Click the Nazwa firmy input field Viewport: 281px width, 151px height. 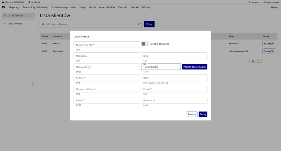107,67
